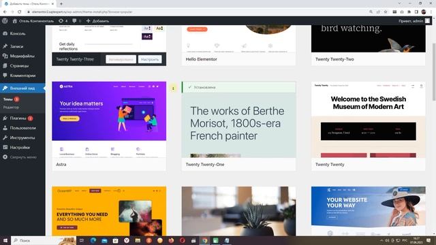Image resolution: width=436 pixels, height=245 pixels.
Task: Collapse sidebar with Свернуть меню
Action: coord(22,157)
